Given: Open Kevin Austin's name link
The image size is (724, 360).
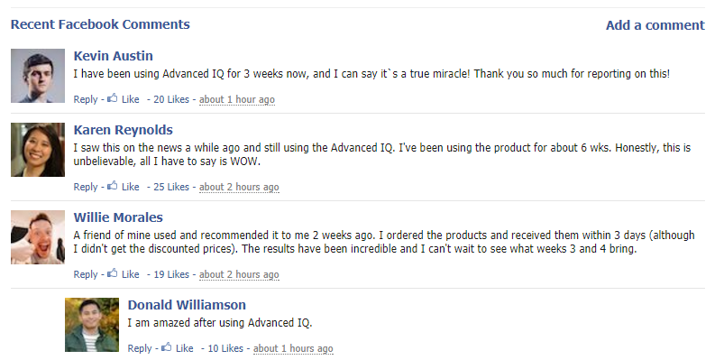Looking at the screenshot, I should point(113,56).
